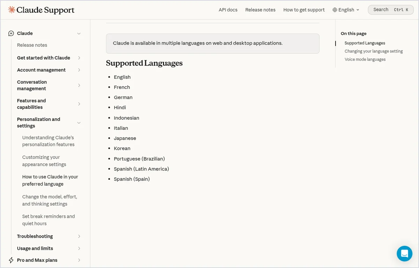Expand Pro and Max plans chevron
Screen dimensions: 419x268
(79, 260)
